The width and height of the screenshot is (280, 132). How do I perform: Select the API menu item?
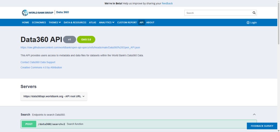[141, 23]
